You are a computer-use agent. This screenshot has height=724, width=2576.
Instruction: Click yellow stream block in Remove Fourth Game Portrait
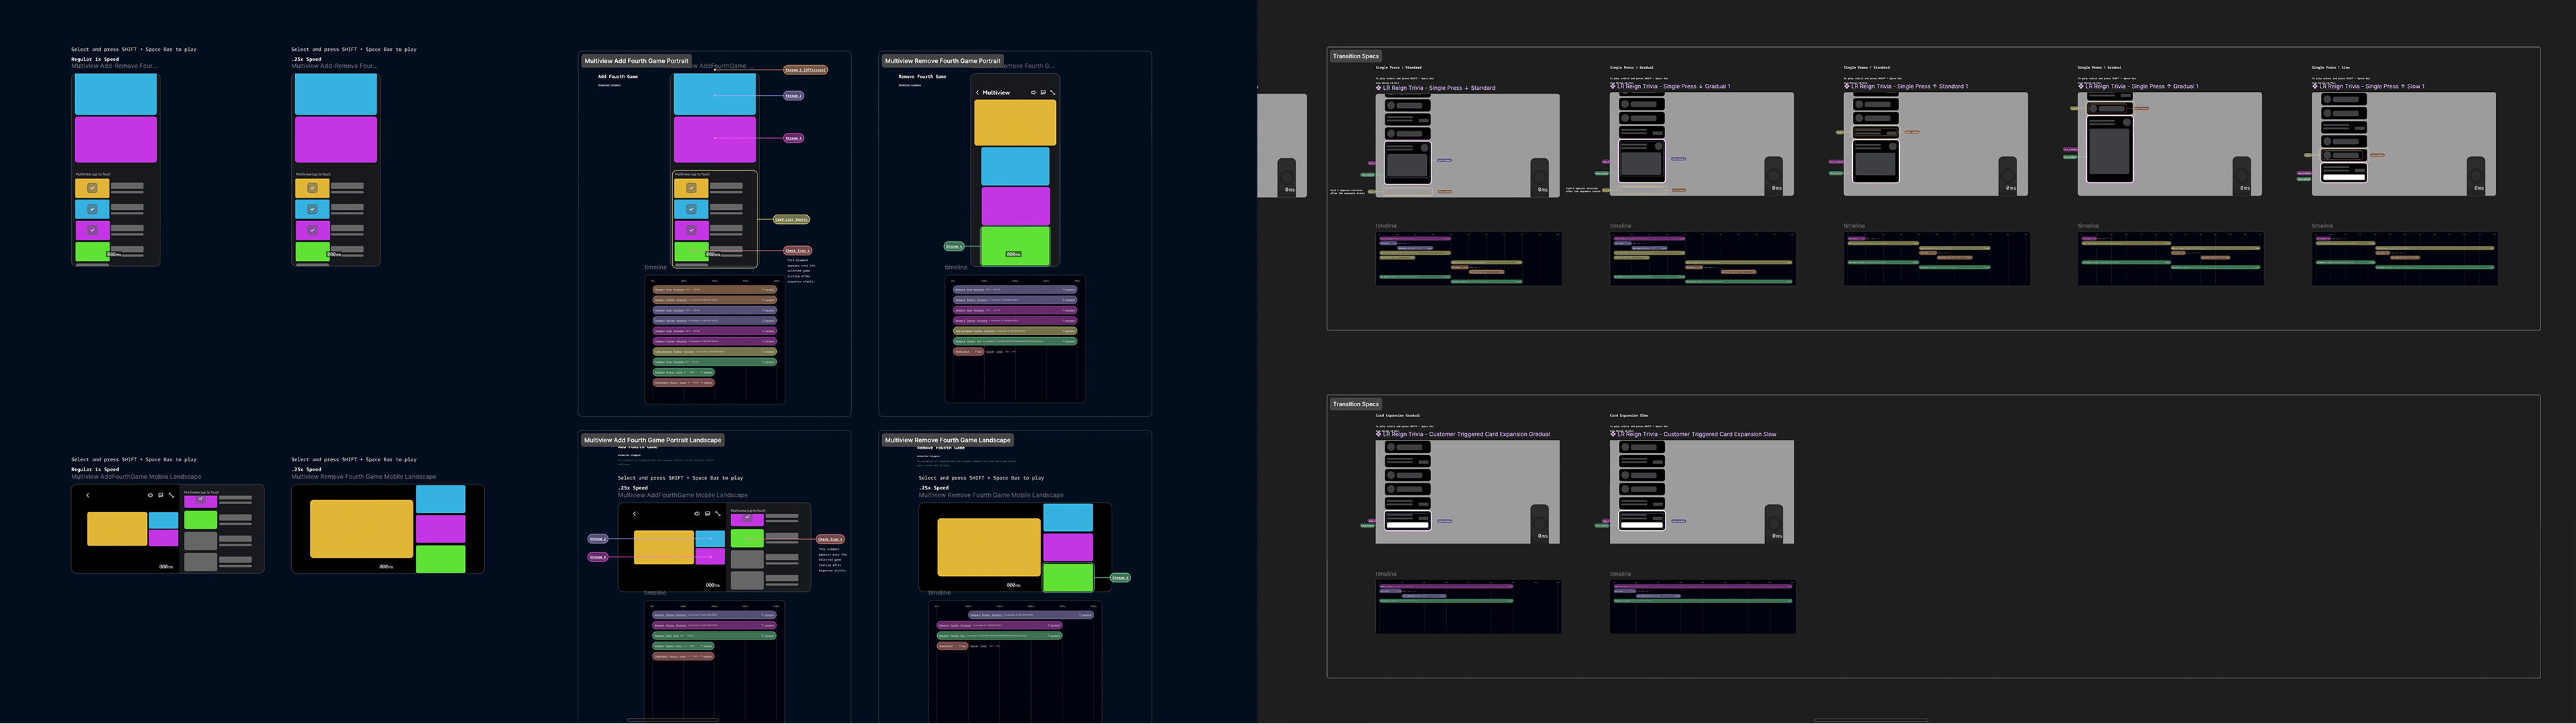[1014, 123]
